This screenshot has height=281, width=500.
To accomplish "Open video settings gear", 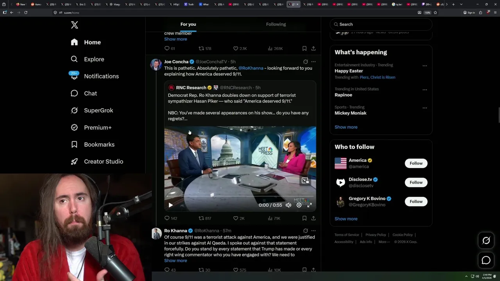I will (x=299, y=205).
